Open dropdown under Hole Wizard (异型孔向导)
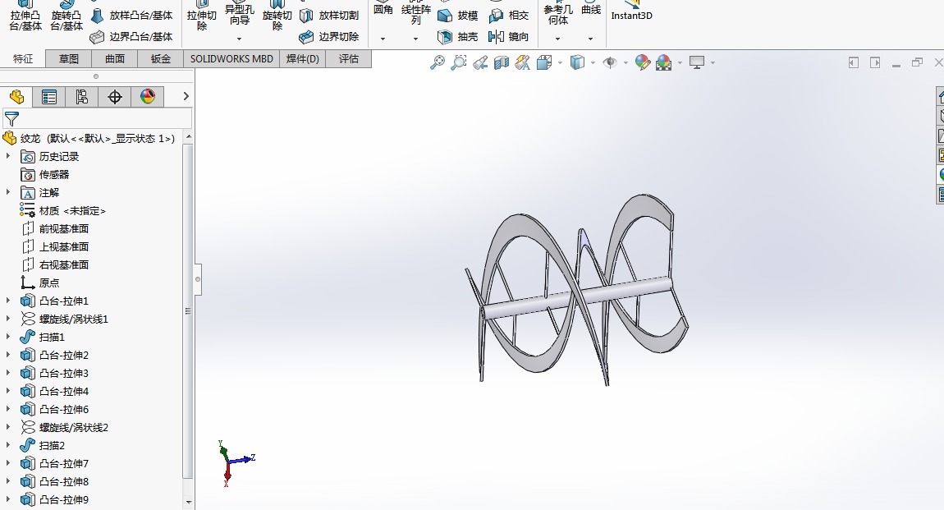This screenshot has height=510, width=944. [x=239, y=39]
